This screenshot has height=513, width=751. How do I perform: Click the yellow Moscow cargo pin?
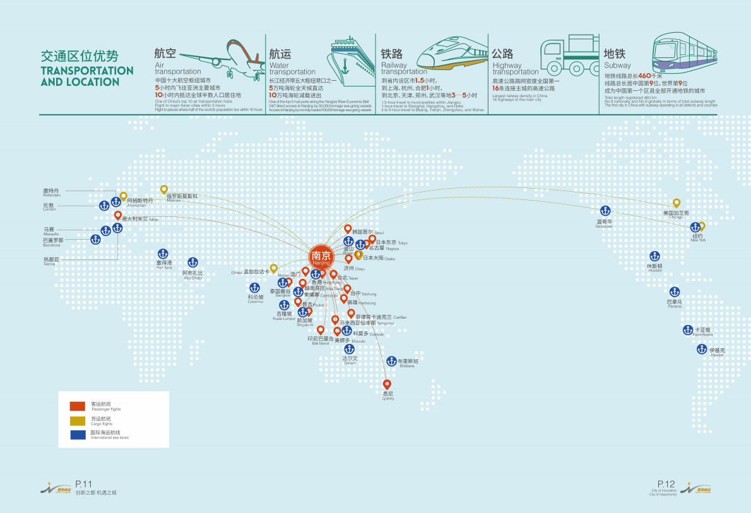(x=164, y=189)
